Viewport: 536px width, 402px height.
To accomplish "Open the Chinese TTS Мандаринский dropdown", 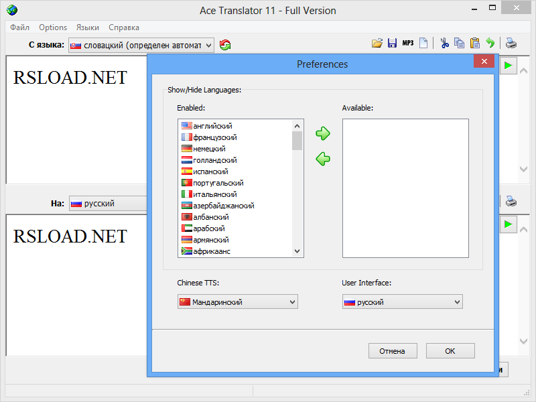I will click(238, 302).
